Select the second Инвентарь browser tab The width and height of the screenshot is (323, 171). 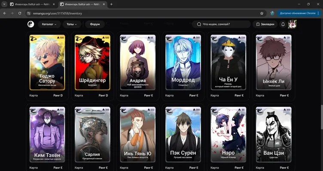tap(83, 4)
